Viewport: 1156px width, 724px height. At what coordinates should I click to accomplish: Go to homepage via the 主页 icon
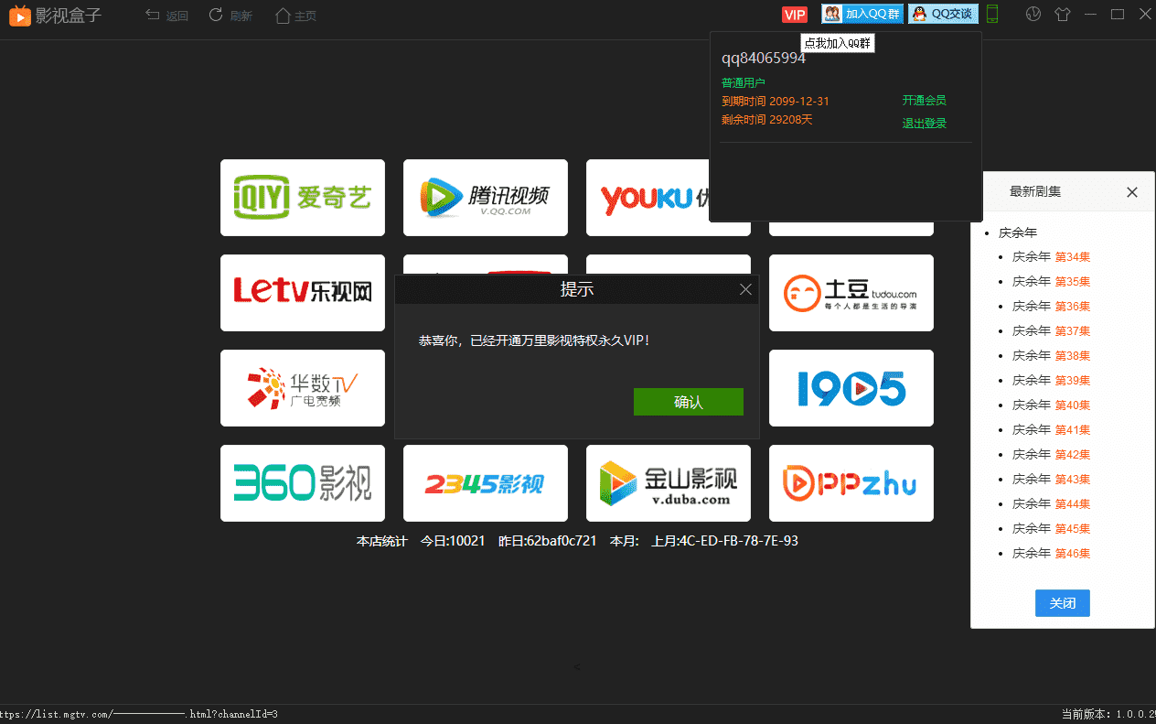click(x=281, y=15)
